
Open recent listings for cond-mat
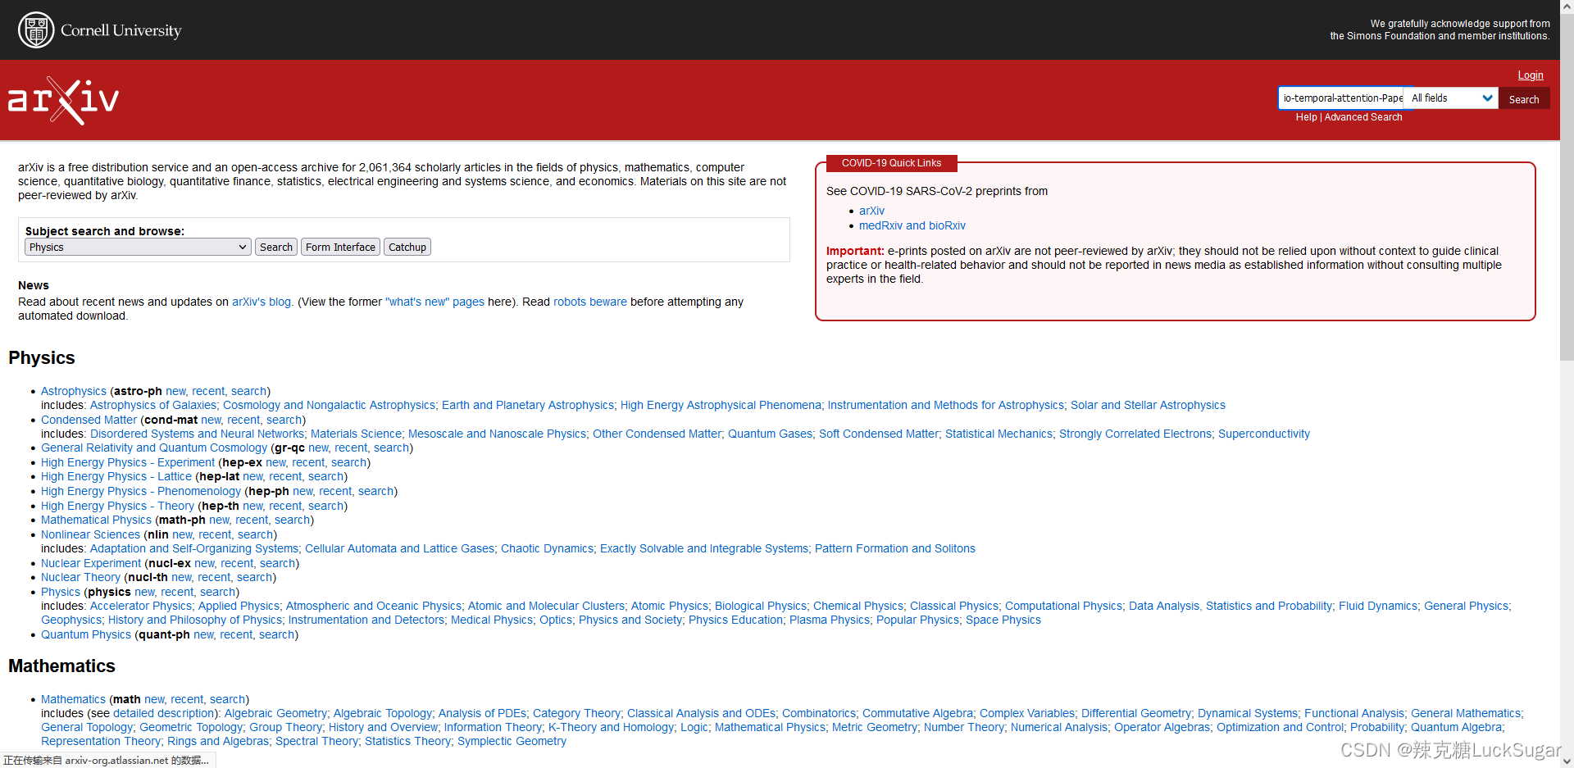pyautogui.click(x=243, y=420)
